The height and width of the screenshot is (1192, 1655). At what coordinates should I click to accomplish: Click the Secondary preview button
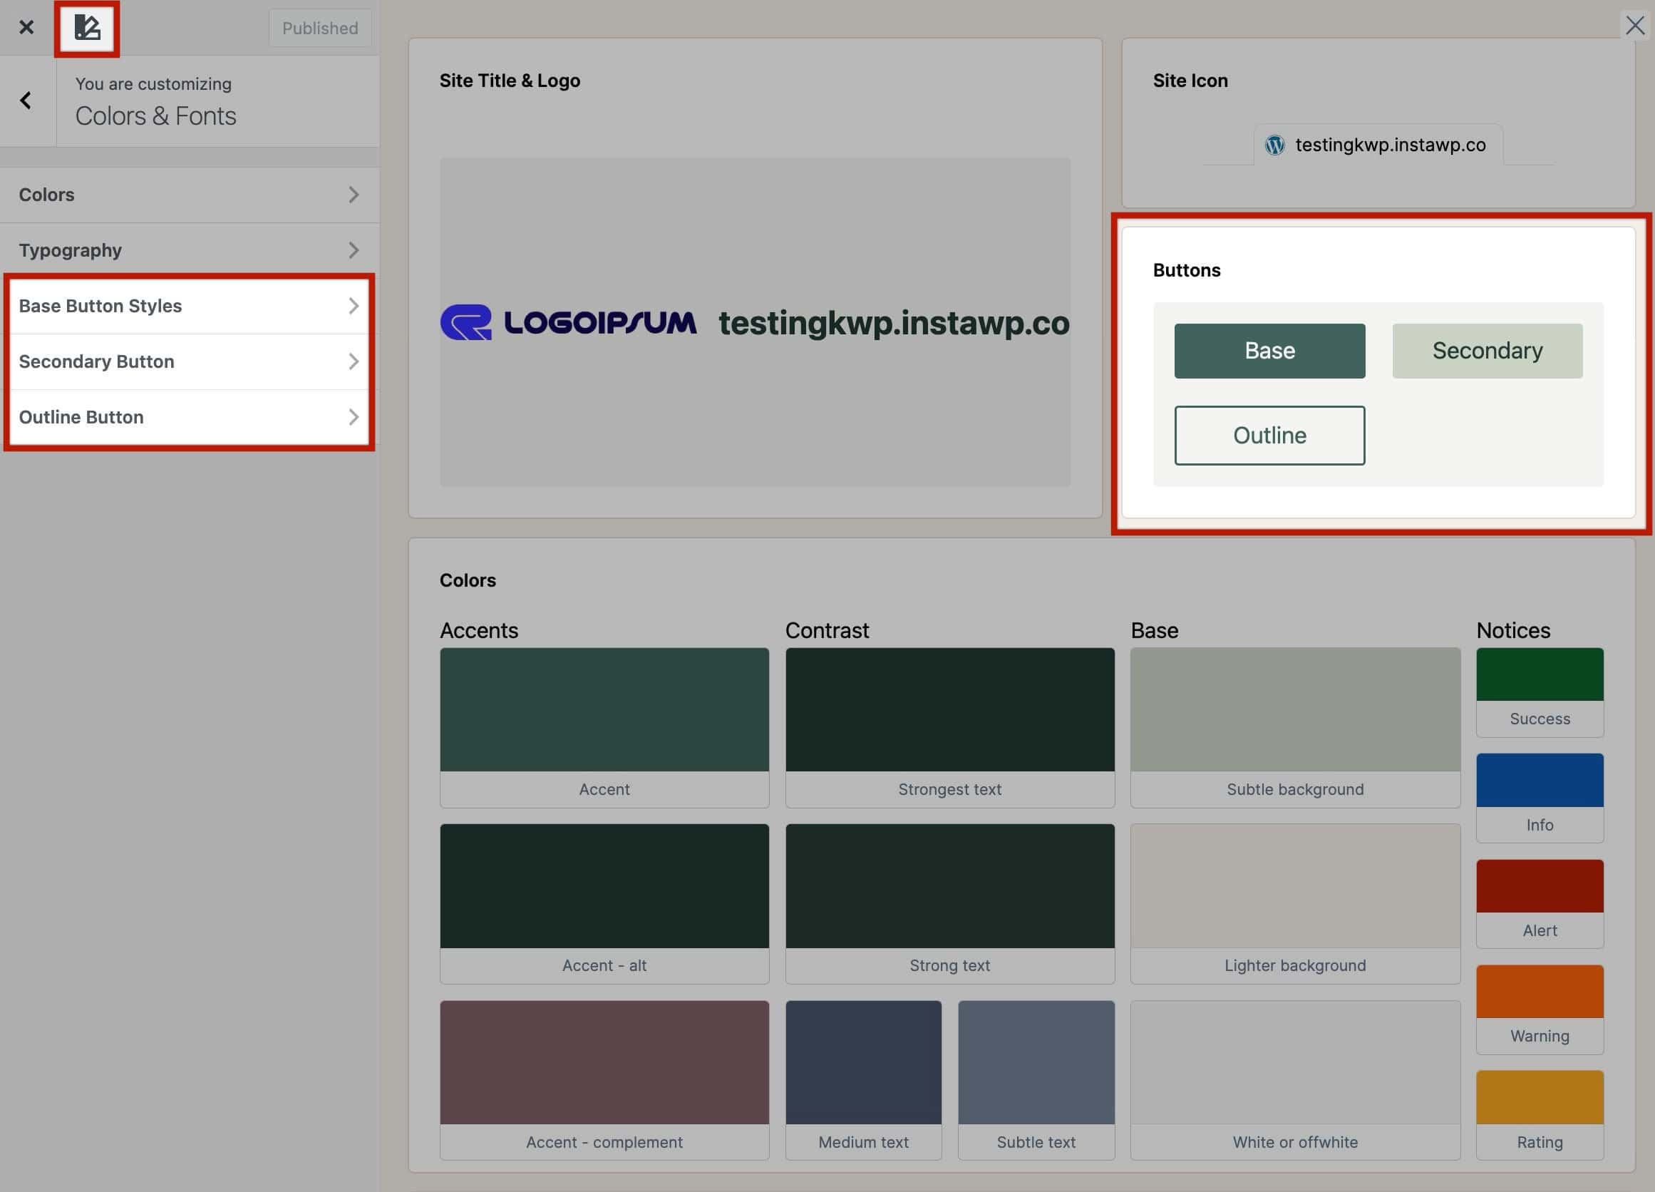click(1487, 351)
